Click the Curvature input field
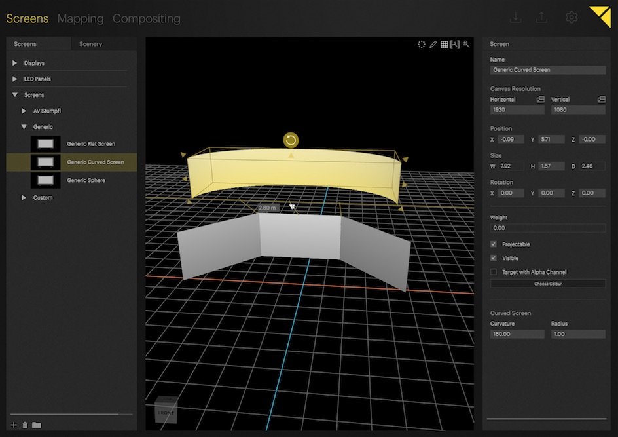The height and width of the screenshot is (437, 618). pyautogui.click(x=517, y=334)
